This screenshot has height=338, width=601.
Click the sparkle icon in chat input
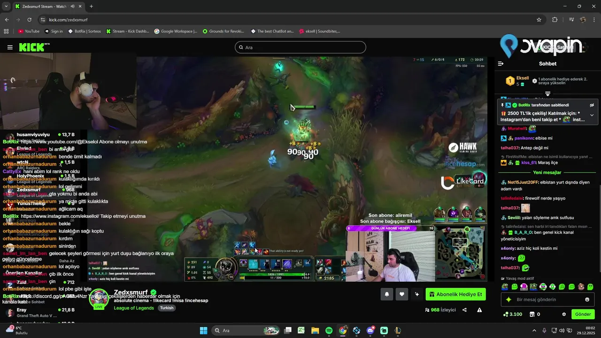508,300
